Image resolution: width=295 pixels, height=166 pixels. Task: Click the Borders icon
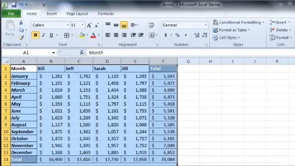coord(66,35)
